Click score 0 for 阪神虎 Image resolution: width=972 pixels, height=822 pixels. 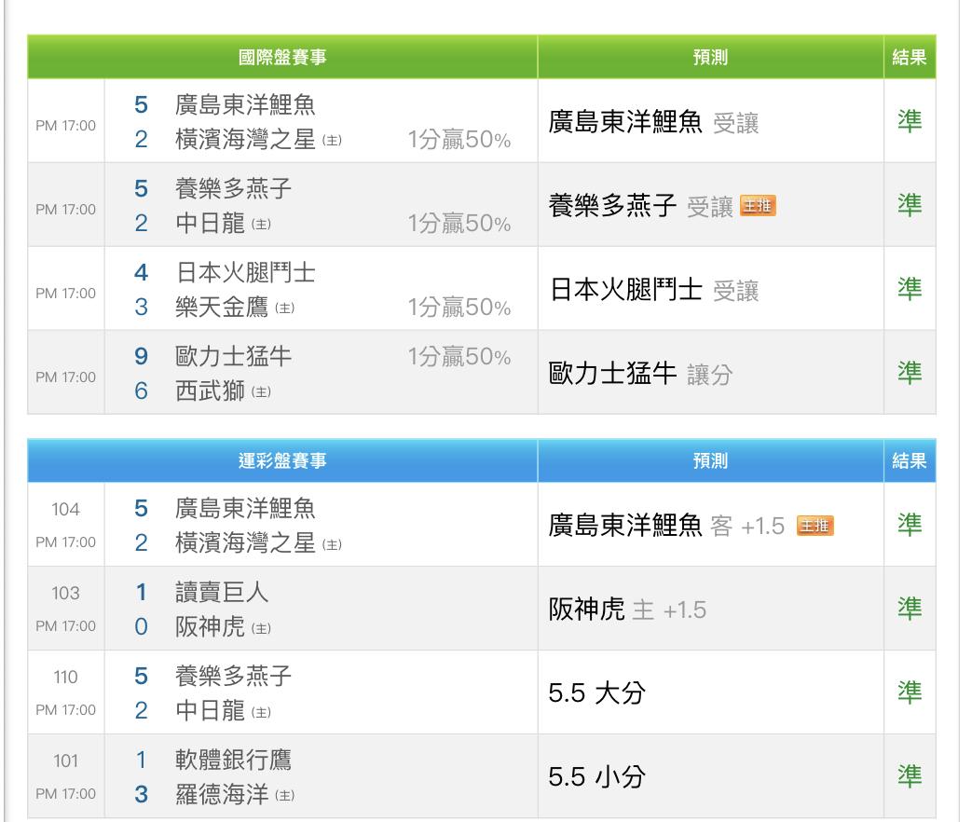click(142, 626)
